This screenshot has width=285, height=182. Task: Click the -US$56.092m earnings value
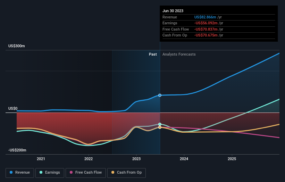(x=206, y=23)
